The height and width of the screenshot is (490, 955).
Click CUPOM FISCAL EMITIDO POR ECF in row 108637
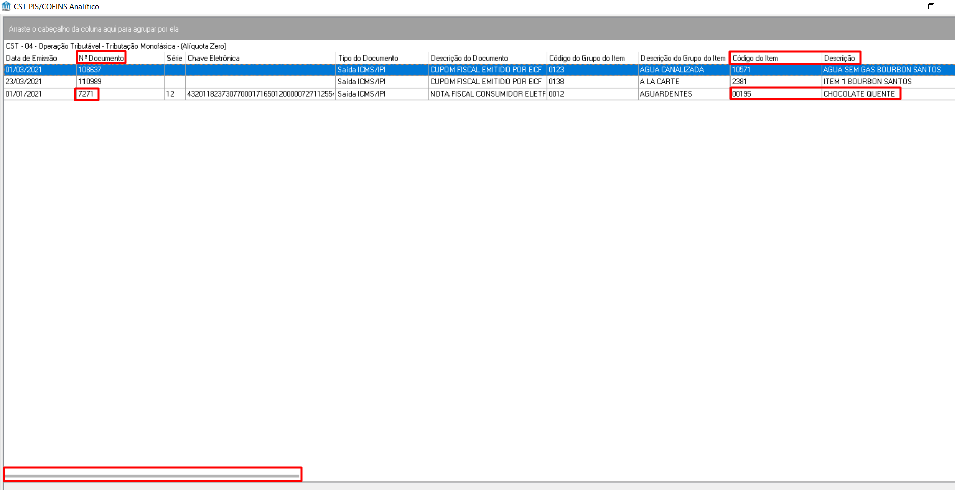pyautogui.click(x=488, y=70)
